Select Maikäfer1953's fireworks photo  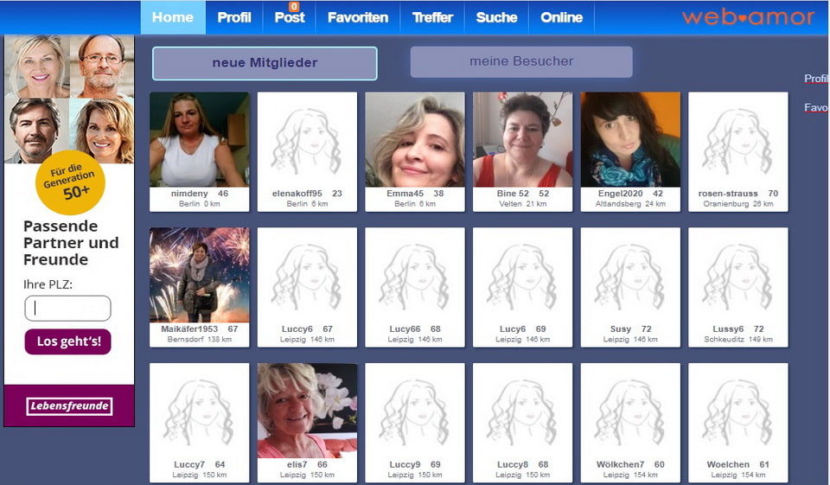click(x=199, y=275)
